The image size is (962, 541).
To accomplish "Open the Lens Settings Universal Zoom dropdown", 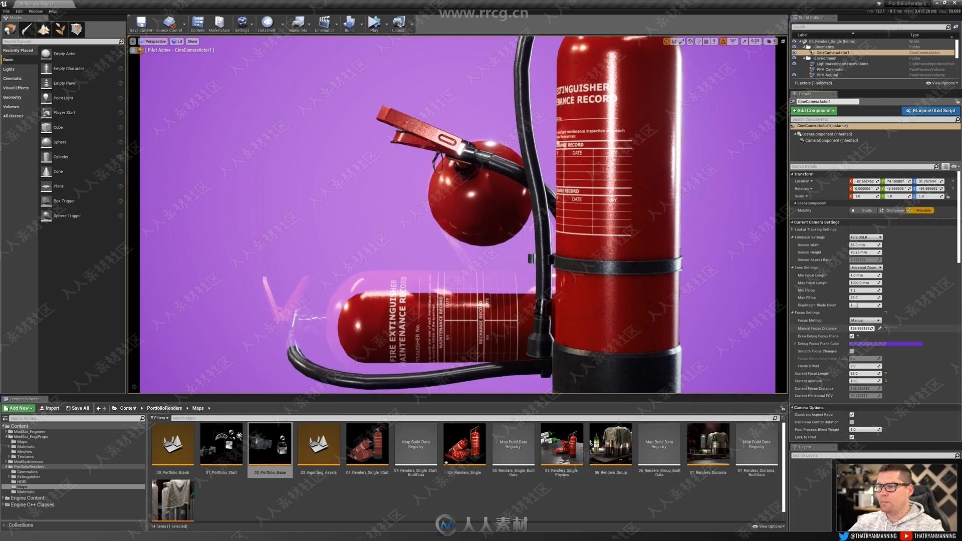I will 866,267.
